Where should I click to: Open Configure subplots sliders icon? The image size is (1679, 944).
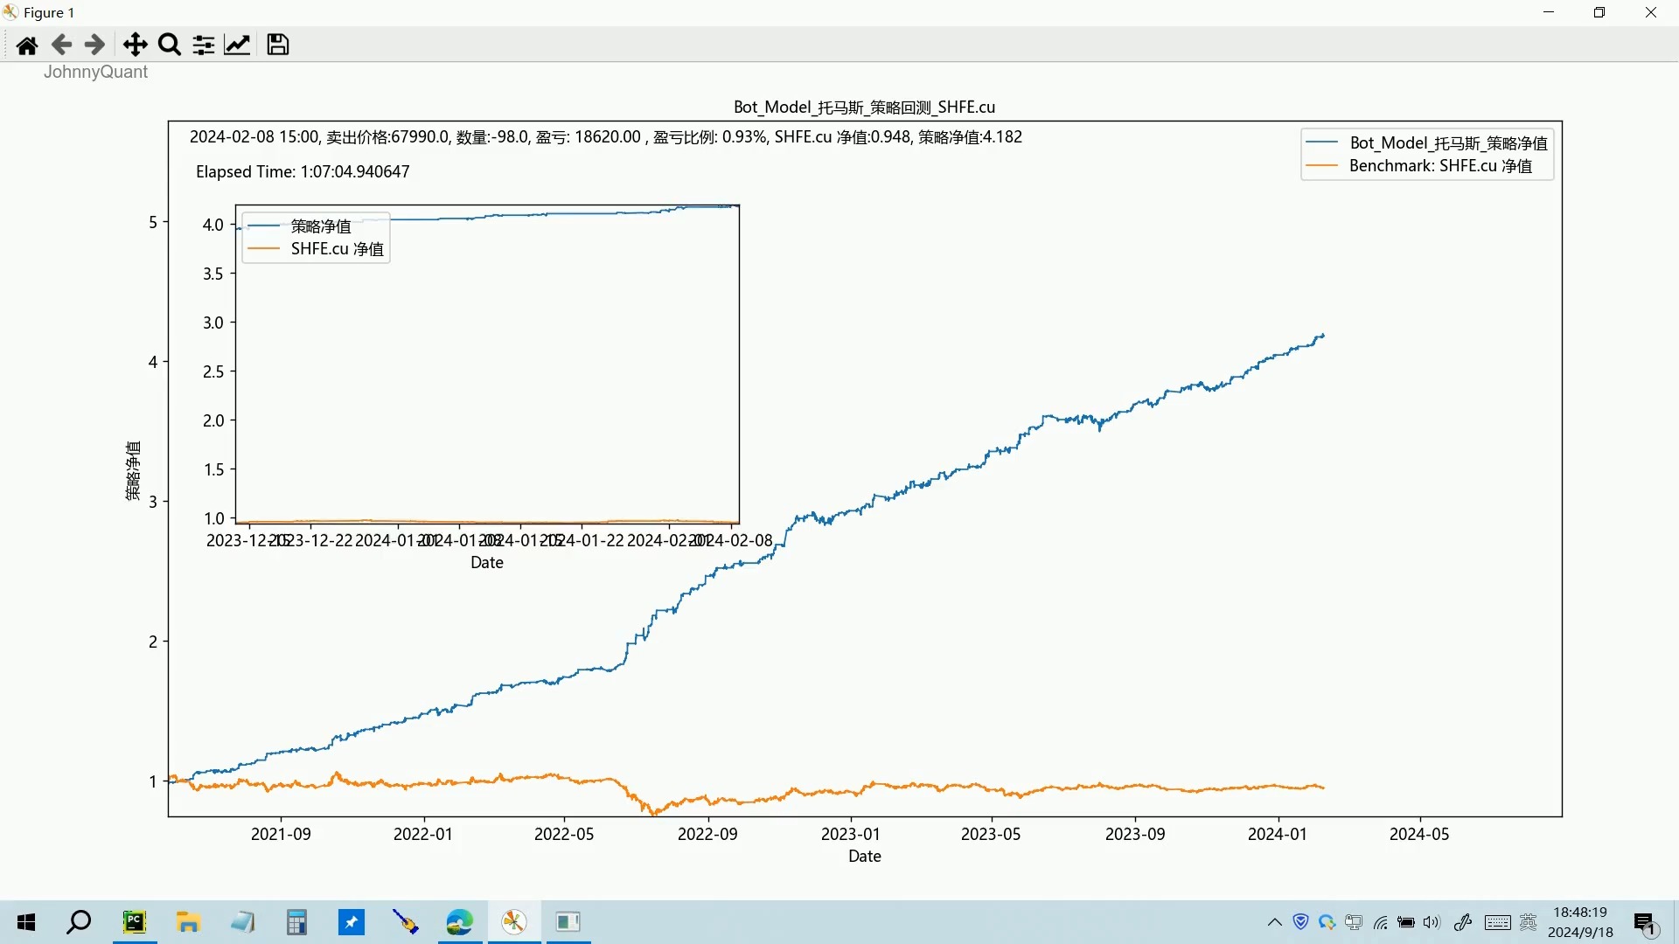tap(204, 45)
